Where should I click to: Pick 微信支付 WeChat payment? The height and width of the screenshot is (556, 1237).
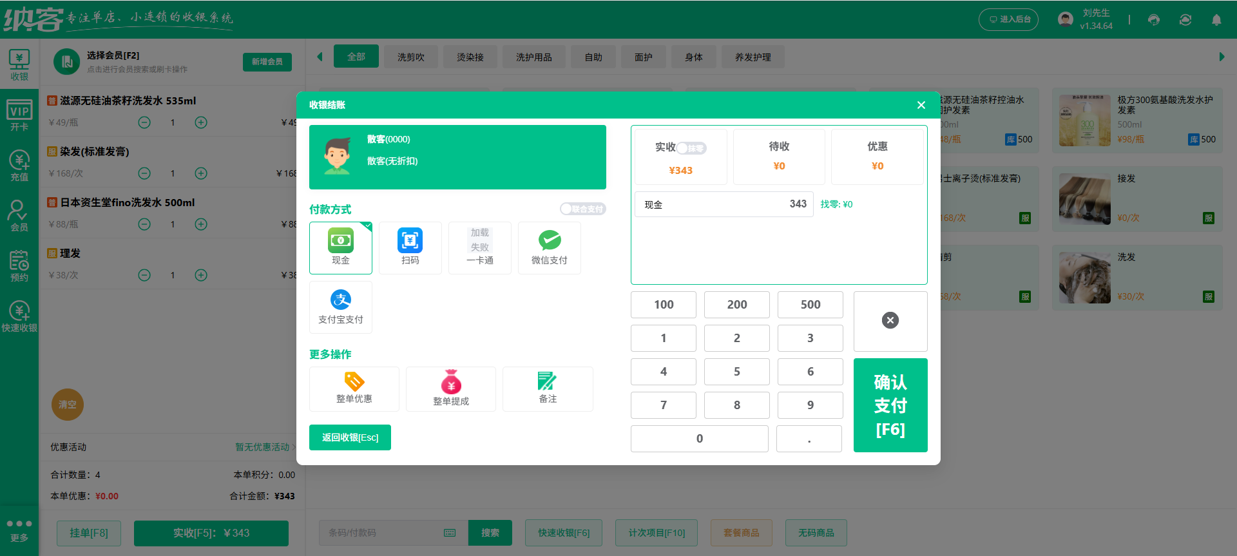[550, 248]
